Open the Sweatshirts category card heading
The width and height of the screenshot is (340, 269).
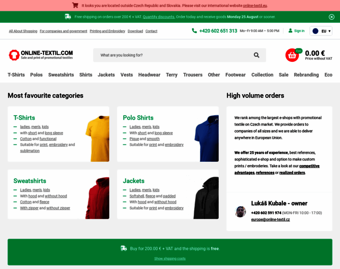[30, 181]
